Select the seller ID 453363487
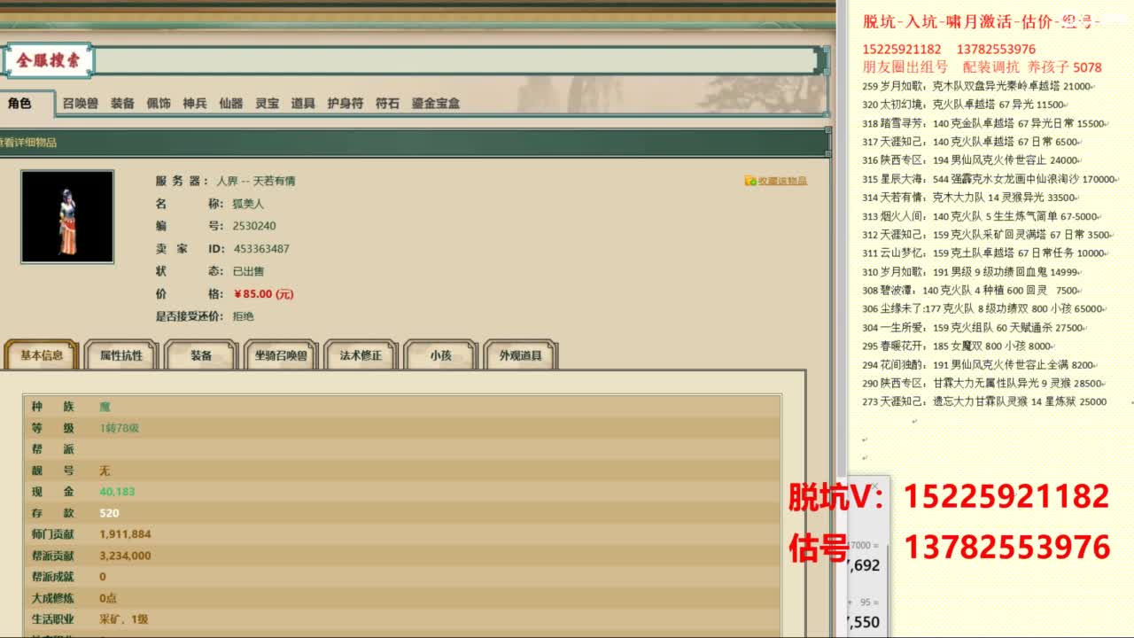 (261, 249)
